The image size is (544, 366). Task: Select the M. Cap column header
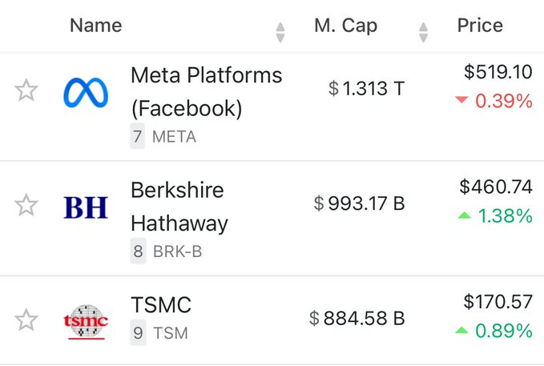point(345,26)
